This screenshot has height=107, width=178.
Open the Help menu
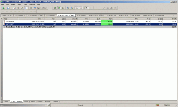38,5
